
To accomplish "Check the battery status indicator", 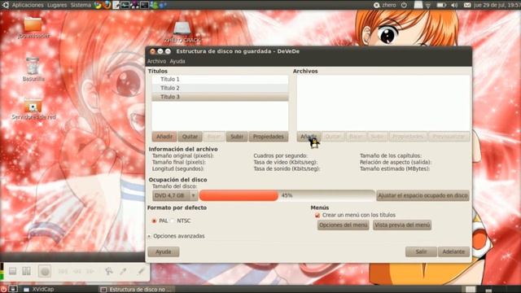I will pos(440,5).
